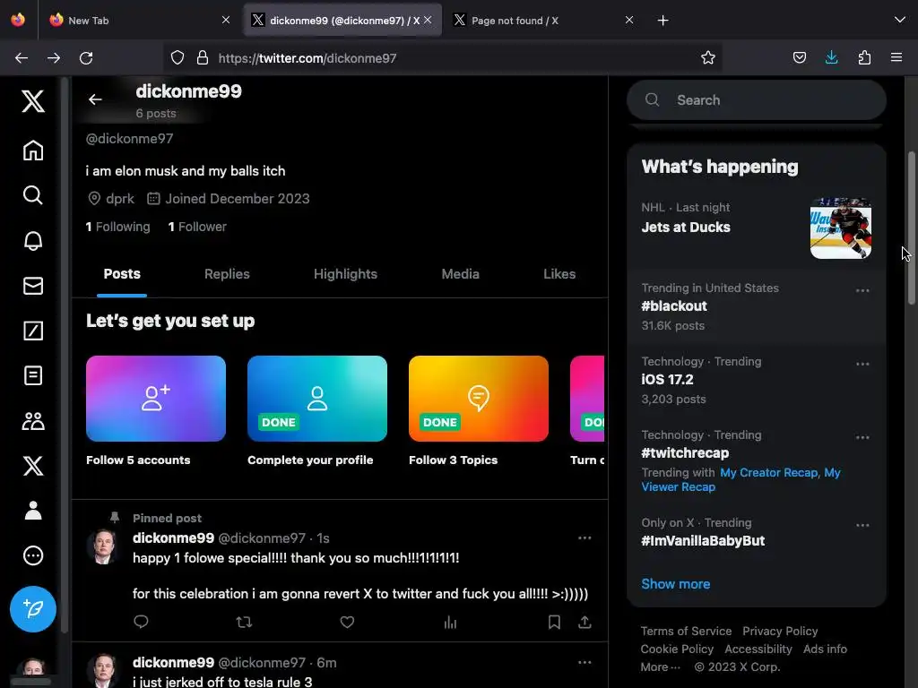This screenshot has width=918, height=688.
Task: Open Profile person icon in sidebar
Action: (x=33, y=510)
